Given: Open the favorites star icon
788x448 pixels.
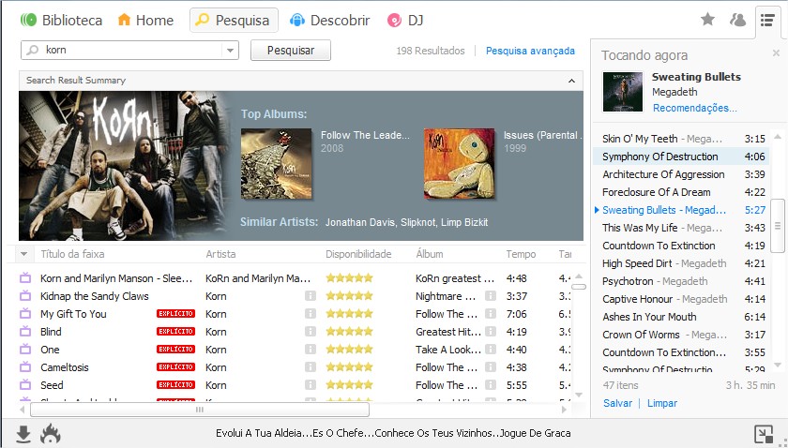Looking at the screenshot, I should (707, 20).
